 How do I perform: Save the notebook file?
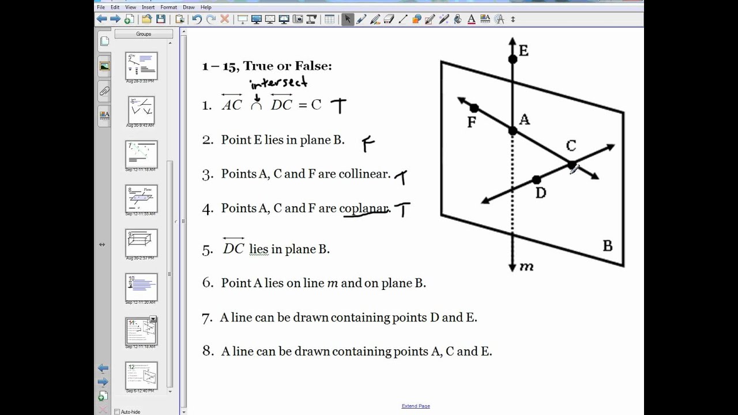click(x=160, y=19)
